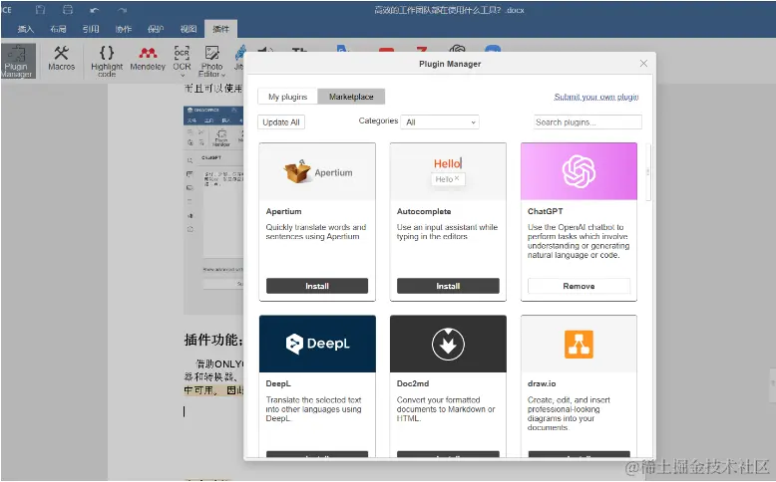Click the ChatGPT plugin title

coord(545,211)
